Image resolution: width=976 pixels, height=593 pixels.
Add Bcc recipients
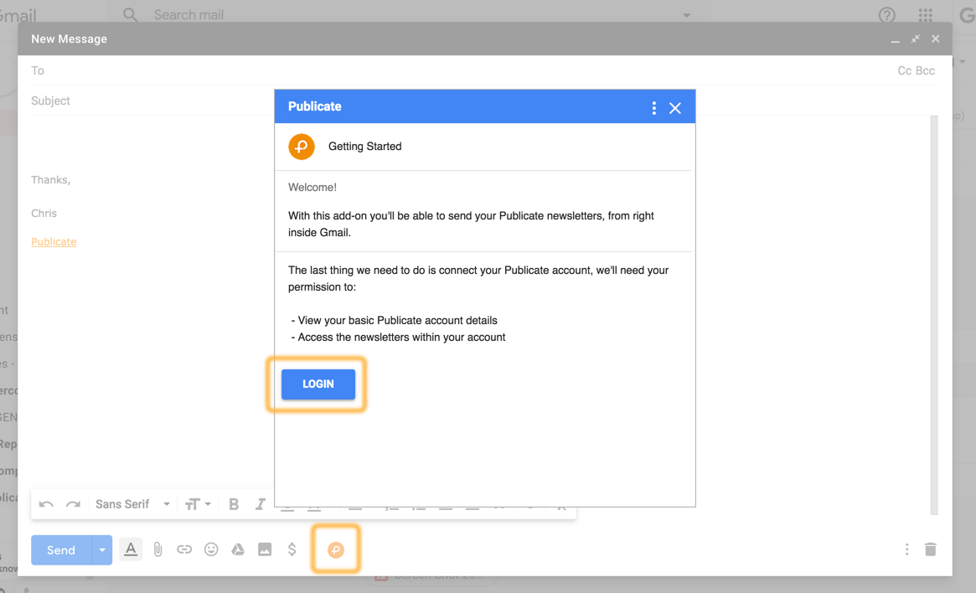click(x=926, y=71)
